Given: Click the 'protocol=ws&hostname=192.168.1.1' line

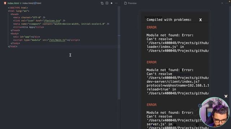Looking at the screenshot, I should tap(178, 85).
